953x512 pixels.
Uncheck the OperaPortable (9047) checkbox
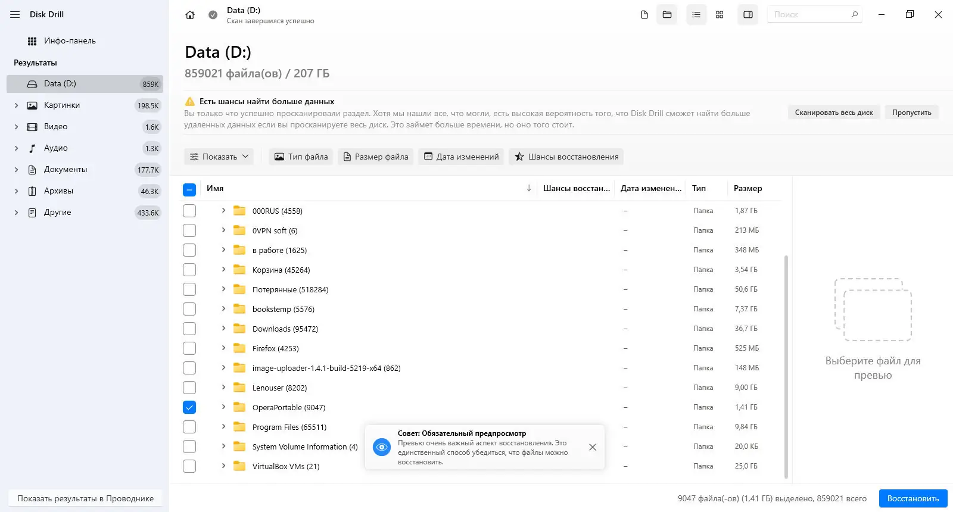(x=189, y=407)
